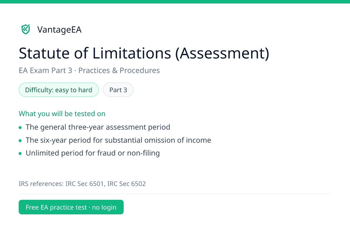Select the Statute of Limitations (Assessment) heading
This screenshot has width=350, height=233.
coord(144,53)
